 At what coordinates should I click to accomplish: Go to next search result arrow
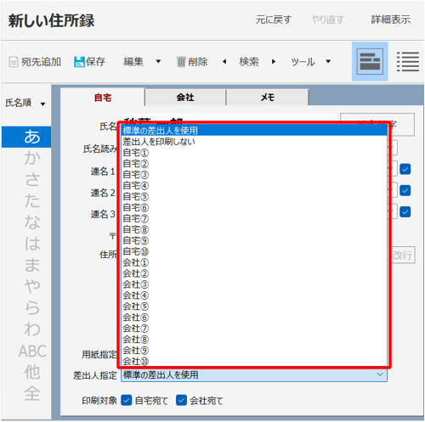tap(274, 61)
